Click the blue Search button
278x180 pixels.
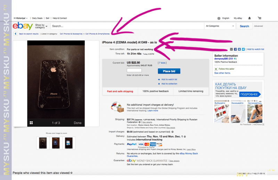[x=244, y=26]
